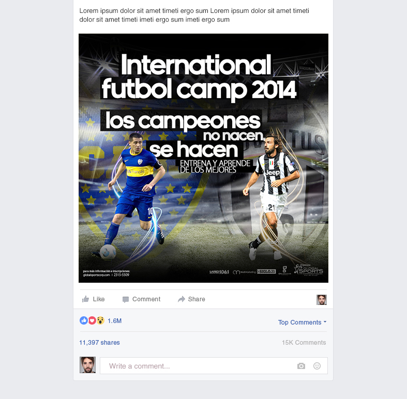Click the small profile avatar beside Share
The height and width of the screenshot is (399, 407).
click(322, 300)
